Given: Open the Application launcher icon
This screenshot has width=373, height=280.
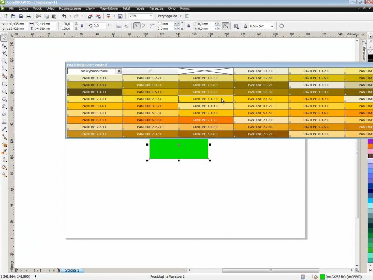Looking at the screenshot, I should coord(108,16).
